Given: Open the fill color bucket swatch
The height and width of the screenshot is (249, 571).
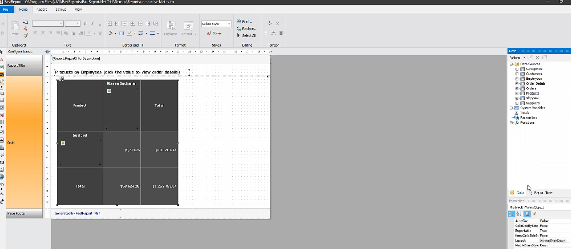Looking at the screenshot, I should click(x=110, y=33).
